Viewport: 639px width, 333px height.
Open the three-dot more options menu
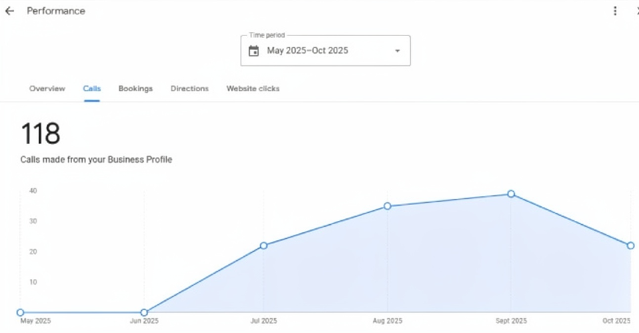(x=615, y=11)
